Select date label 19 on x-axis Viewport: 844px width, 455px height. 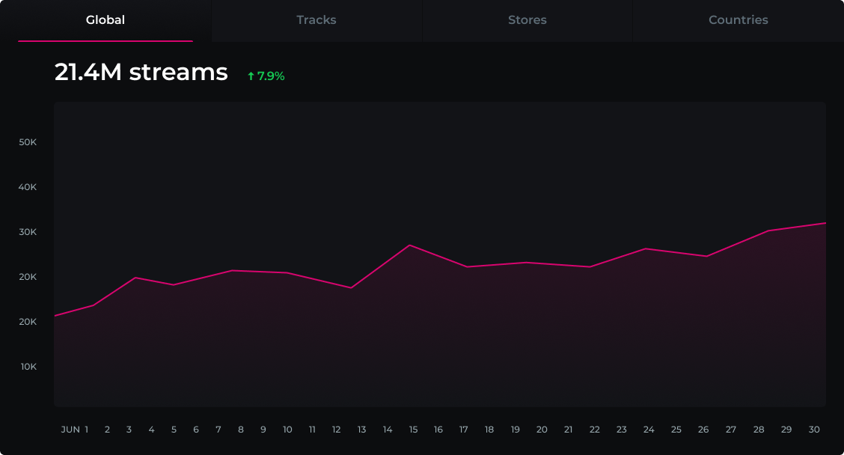click(515, 430)
